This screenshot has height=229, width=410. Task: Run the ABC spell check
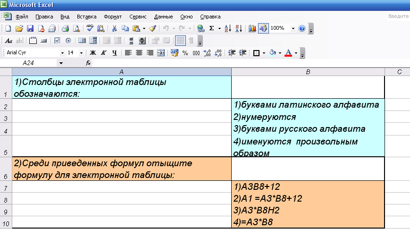click(x=90, y=28)
